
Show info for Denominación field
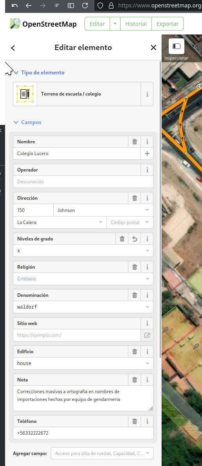[147, 295]
